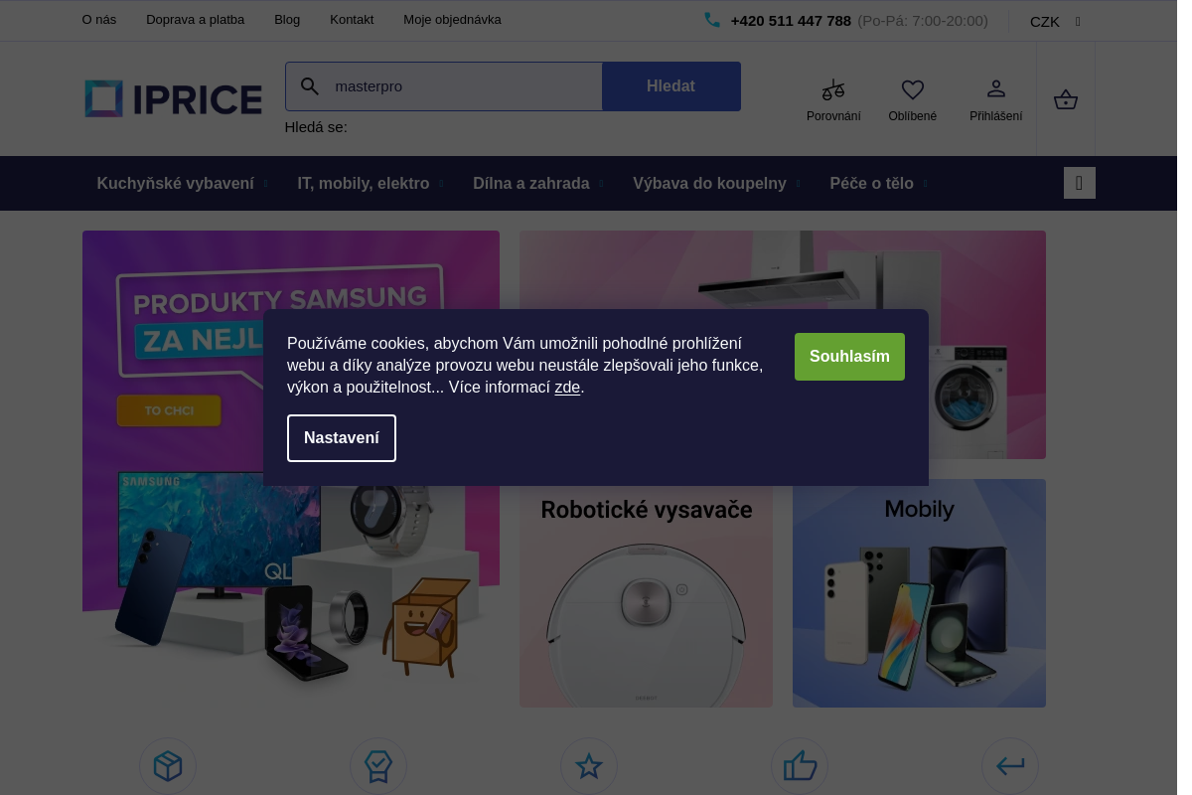Open Kontakt page
1192x795 pixels.
352,20
